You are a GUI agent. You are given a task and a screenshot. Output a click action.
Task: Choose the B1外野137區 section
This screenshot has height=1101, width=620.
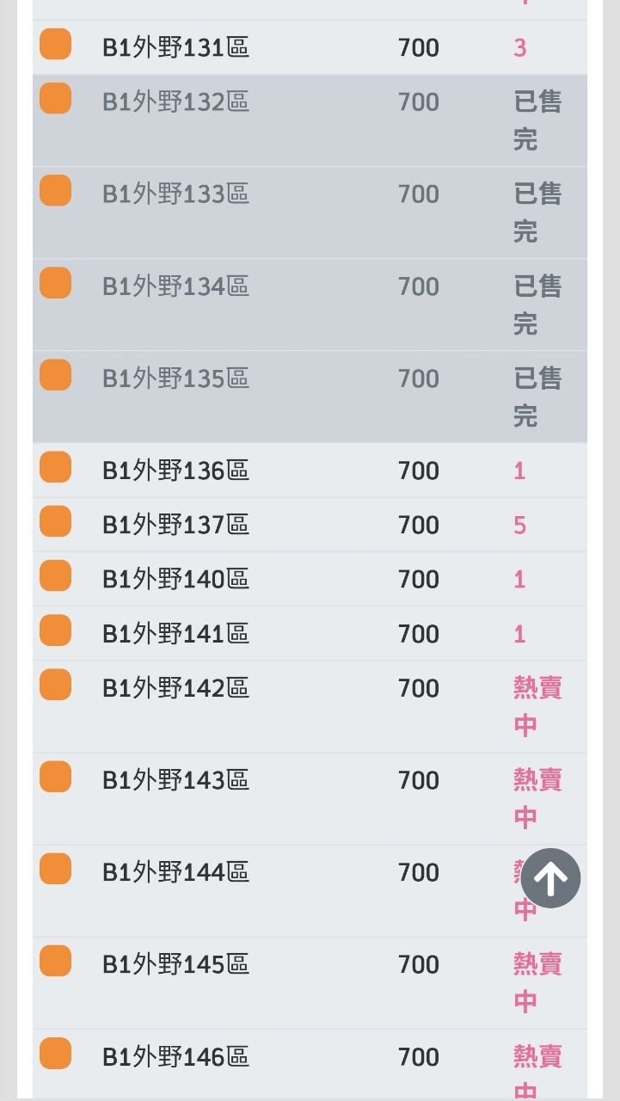tap(175, 526)
